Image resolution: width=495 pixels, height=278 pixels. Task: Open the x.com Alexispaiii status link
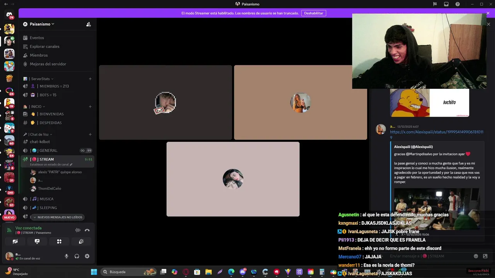[x=437, y=134]
